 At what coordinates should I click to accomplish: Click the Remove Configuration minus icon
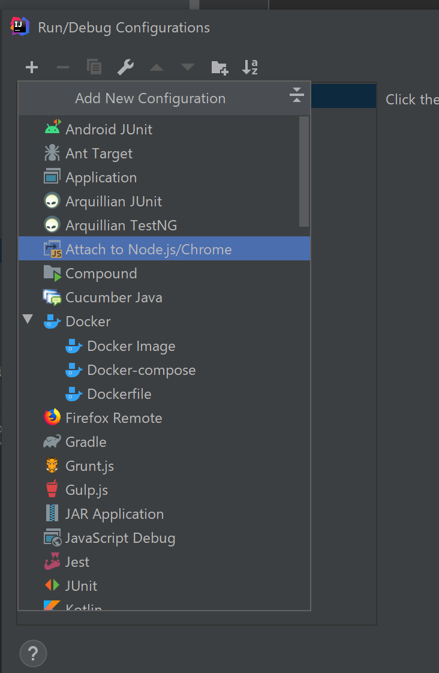(62, 67)
